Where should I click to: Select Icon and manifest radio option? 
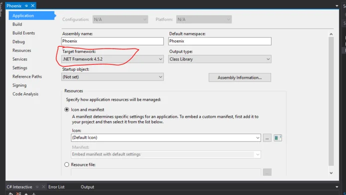[x=66, y=110]
